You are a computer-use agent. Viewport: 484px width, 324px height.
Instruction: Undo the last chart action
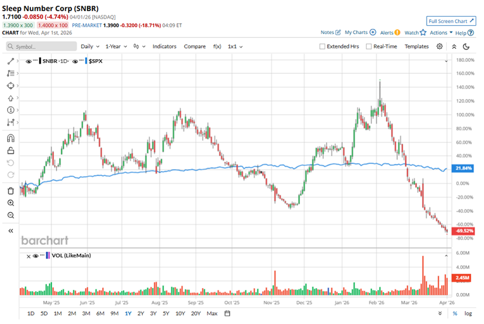pos(10,163)
